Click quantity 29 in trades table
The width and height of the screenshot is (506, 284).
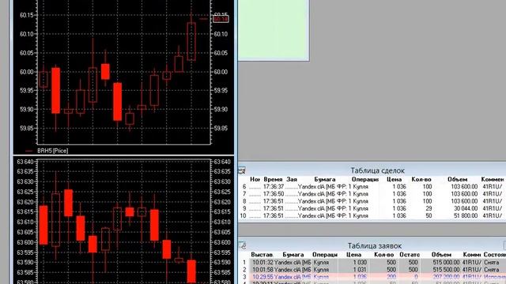(x=429, y=208)
